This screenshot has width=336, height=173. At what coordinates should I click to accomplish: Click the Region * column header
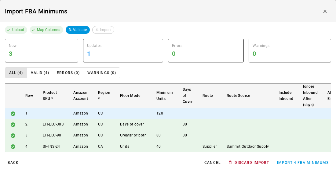point(104,96)
